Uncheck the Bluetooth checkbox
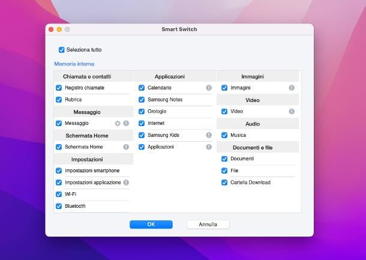The width and height of the screenshot is (366, 260). pyautogui.click(x=59, y=207)
